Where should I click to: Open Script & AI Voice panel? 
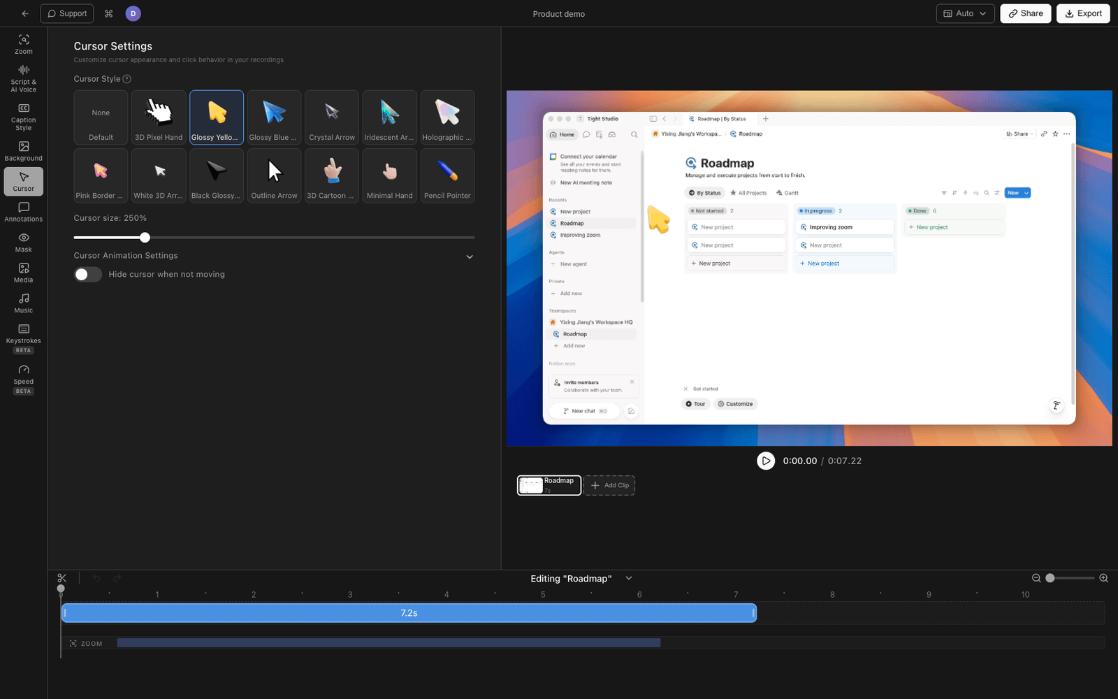tap(24, 78)
